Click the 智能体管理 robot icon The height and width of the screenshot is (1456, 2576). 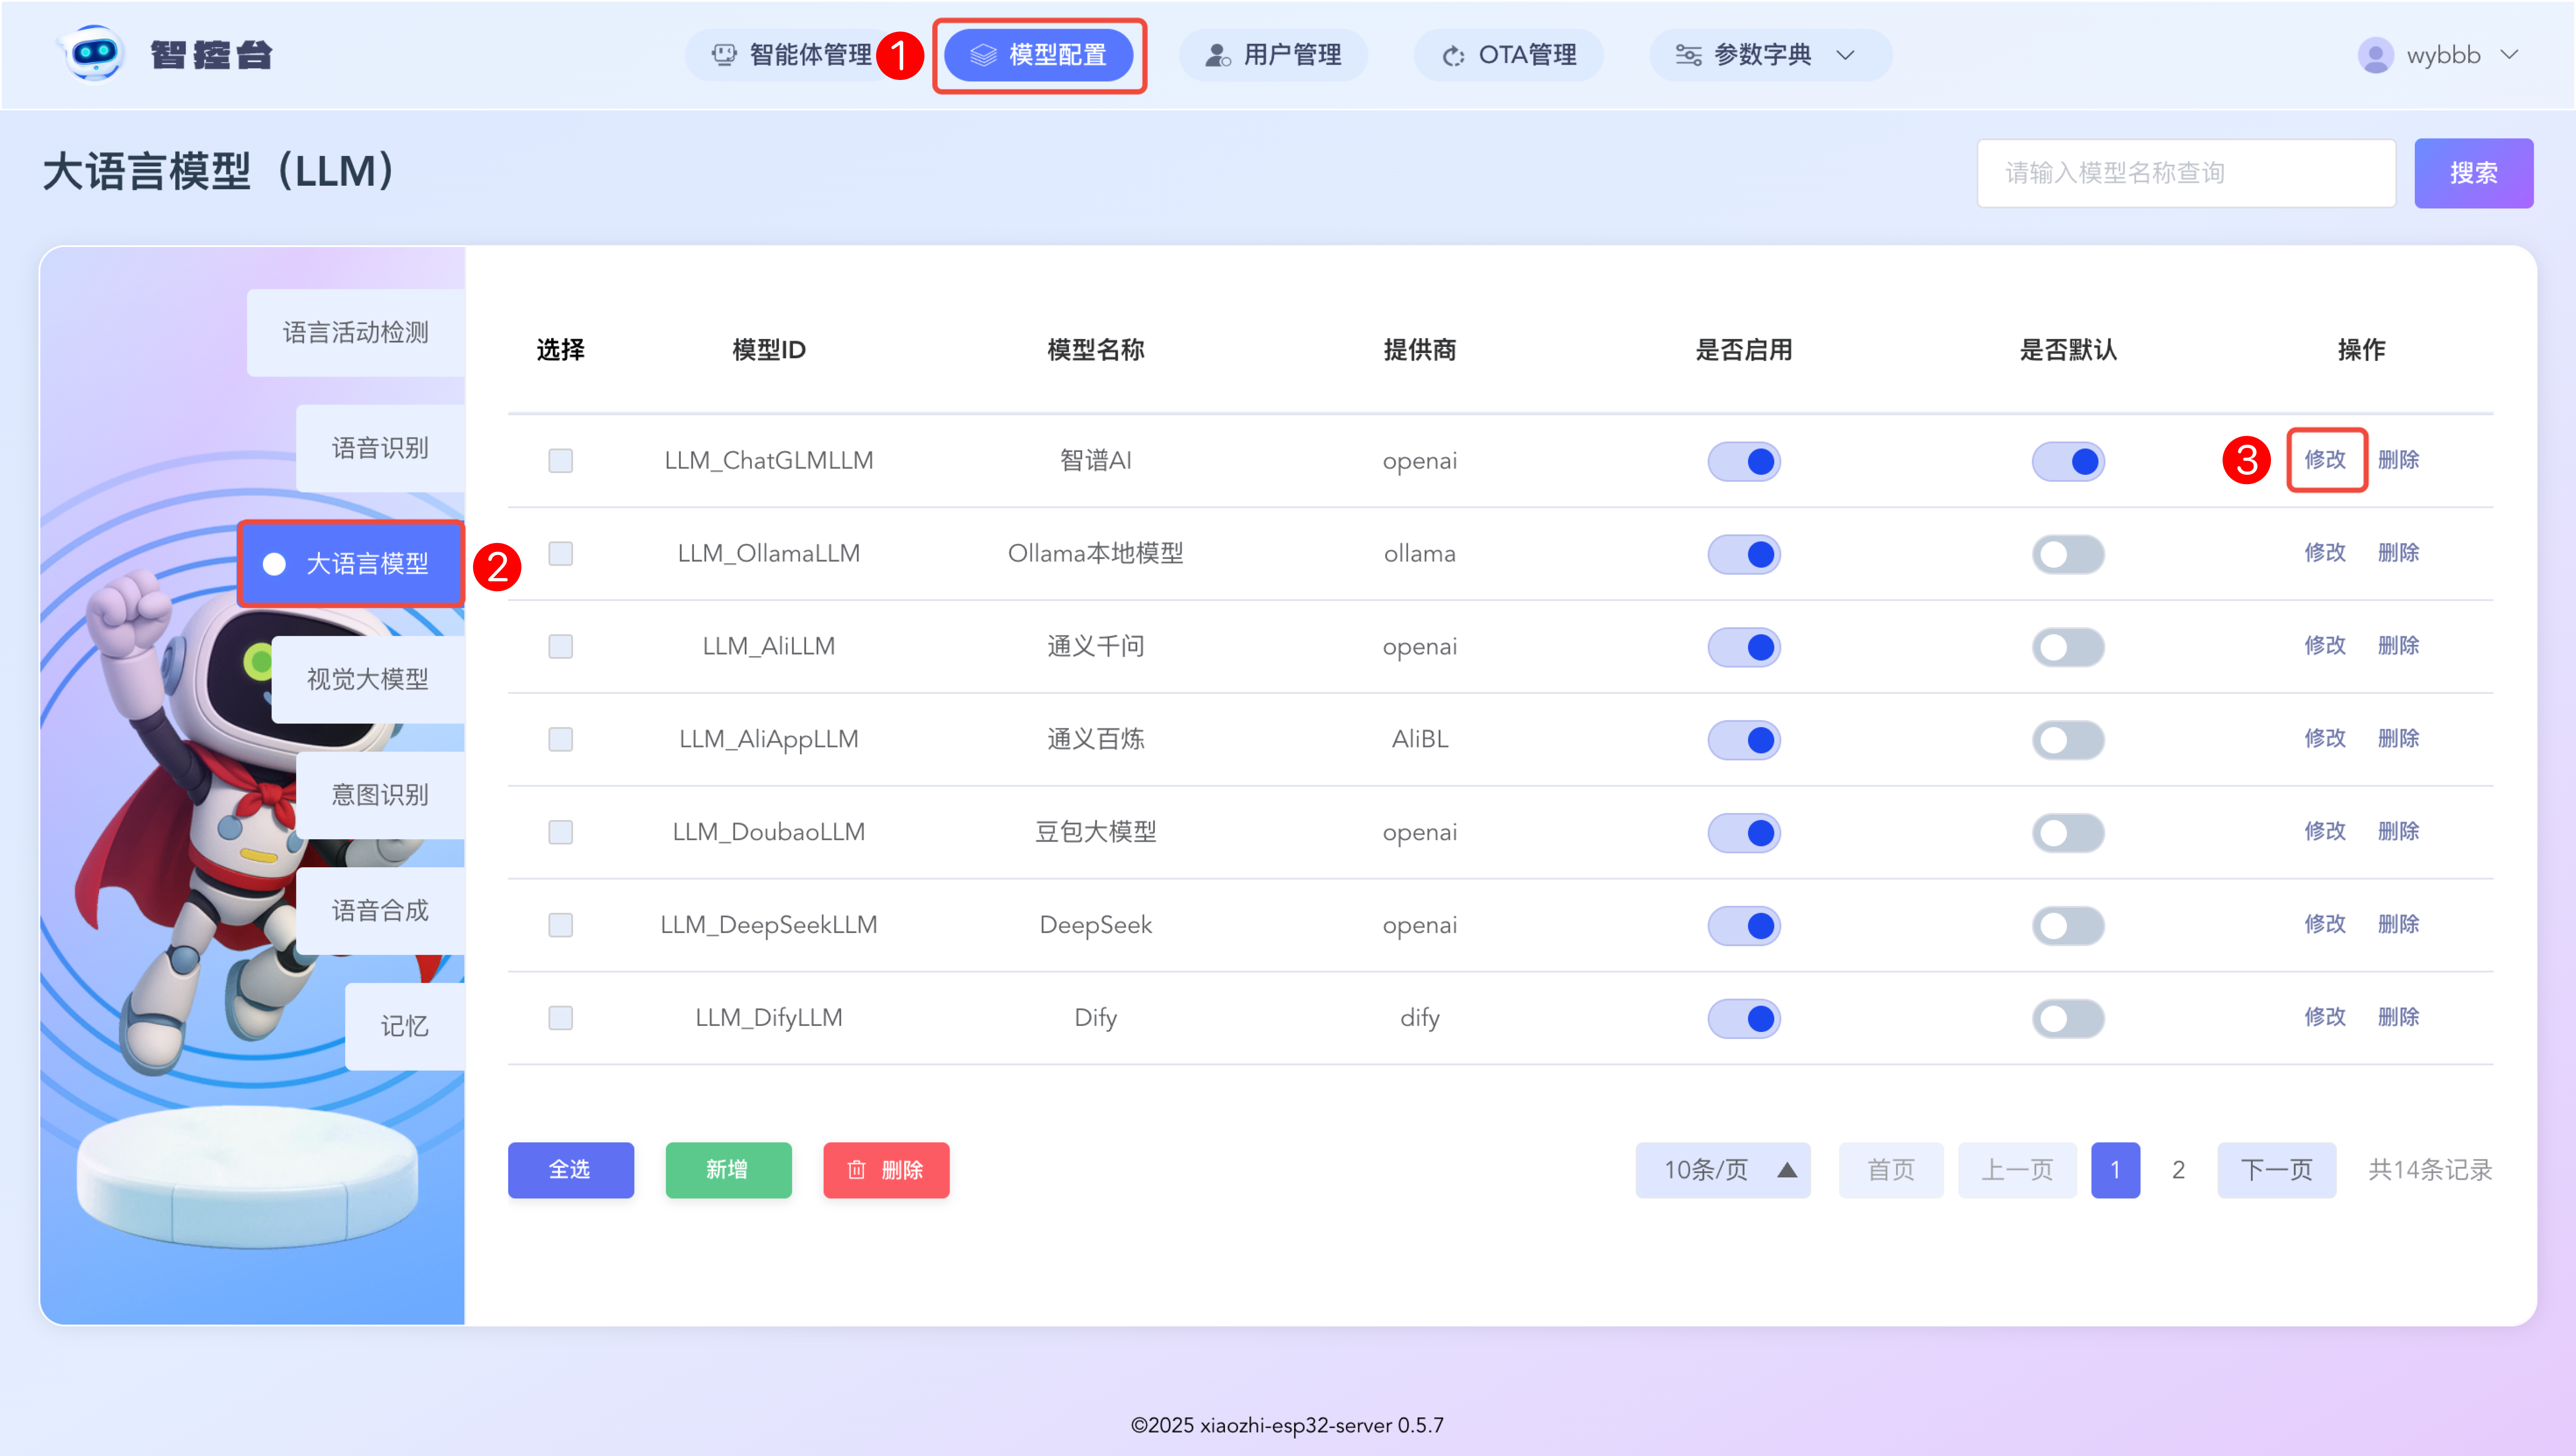coord(723,55)
